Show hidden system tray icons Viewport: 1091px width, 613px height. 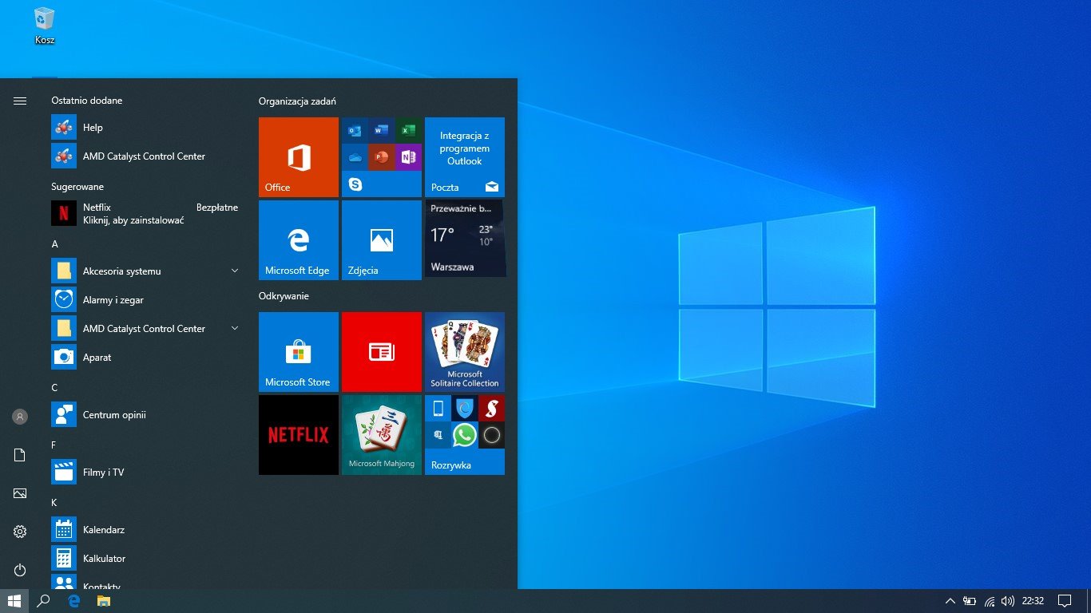[950, 601]
